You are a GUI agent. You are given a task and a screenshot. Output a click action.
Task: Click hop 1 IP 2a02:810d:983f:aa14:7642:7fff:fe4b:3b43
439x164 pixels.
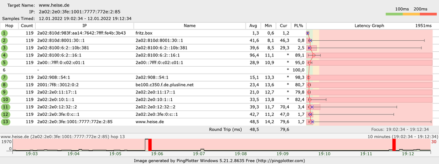tap(81, 33)
